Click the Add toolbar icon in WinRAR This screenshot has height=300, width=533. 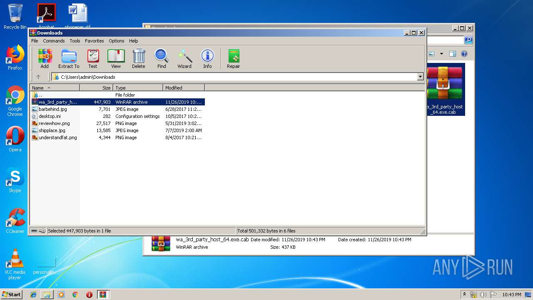pos(45,58)
